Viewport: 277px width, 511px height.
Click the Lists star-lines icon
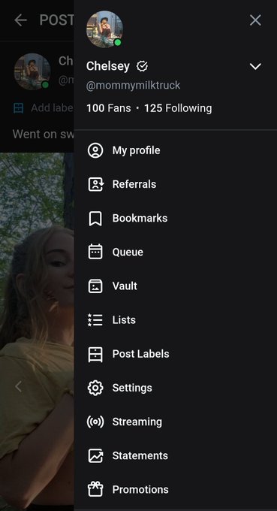click(95, 320)
